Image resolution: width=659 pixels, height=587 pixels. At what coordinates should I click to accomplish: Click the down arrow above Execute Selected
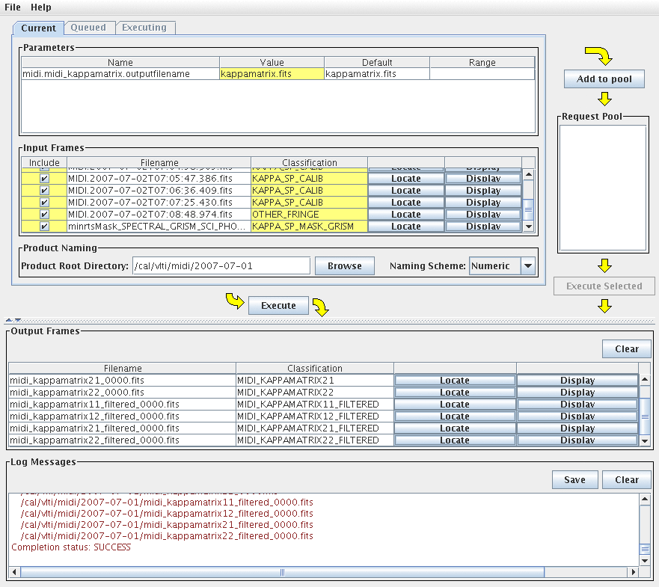coord(605,265)
